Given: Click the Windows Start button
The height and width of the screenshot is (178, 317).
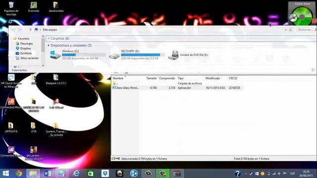Looking at the screenshot, I should tap(5, 174).
